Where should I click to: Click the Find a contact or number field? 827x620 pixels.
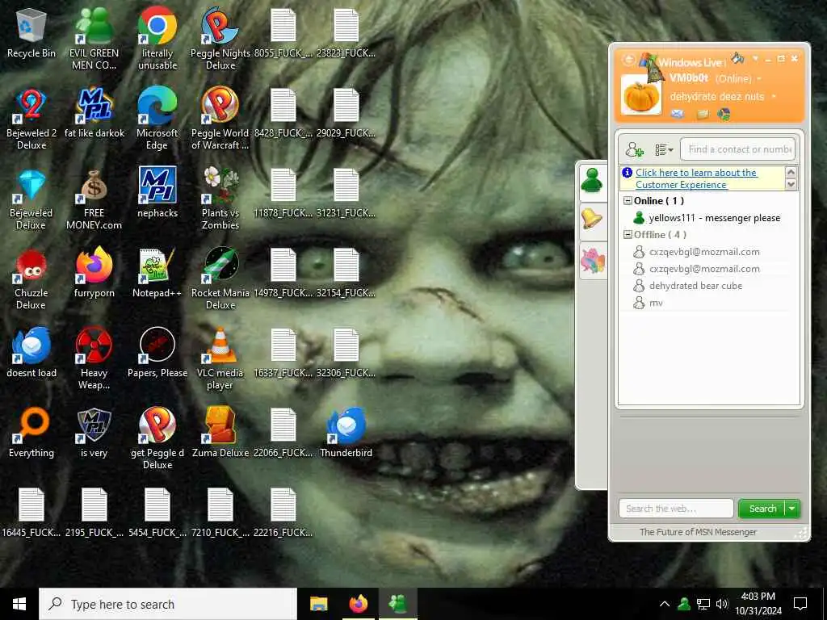pyautogui.click(x=737, y=149)
